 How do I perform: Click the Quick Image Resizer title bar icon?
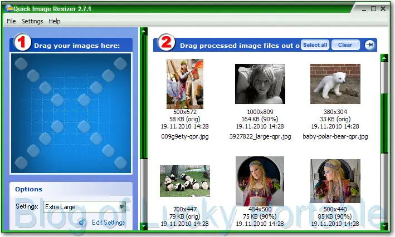coord(9,8)
